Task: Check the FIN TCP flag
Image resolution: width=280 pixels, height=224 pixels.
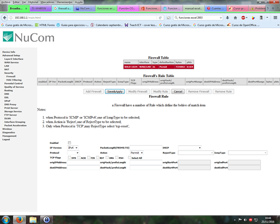Action: 89,158
